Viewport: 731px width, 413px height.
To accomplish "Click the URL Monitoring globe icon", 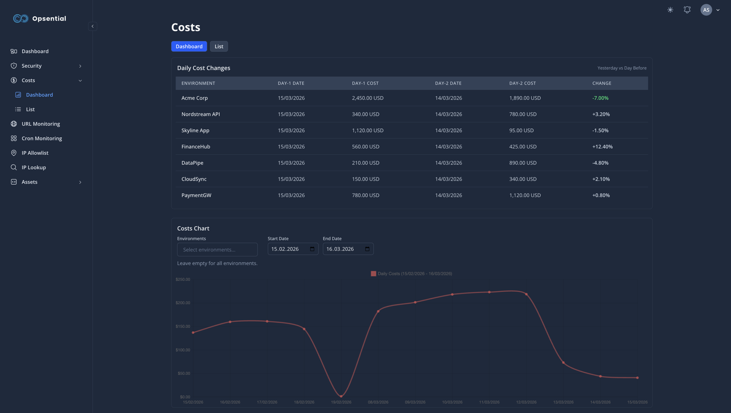I will [x=14, y=124].
